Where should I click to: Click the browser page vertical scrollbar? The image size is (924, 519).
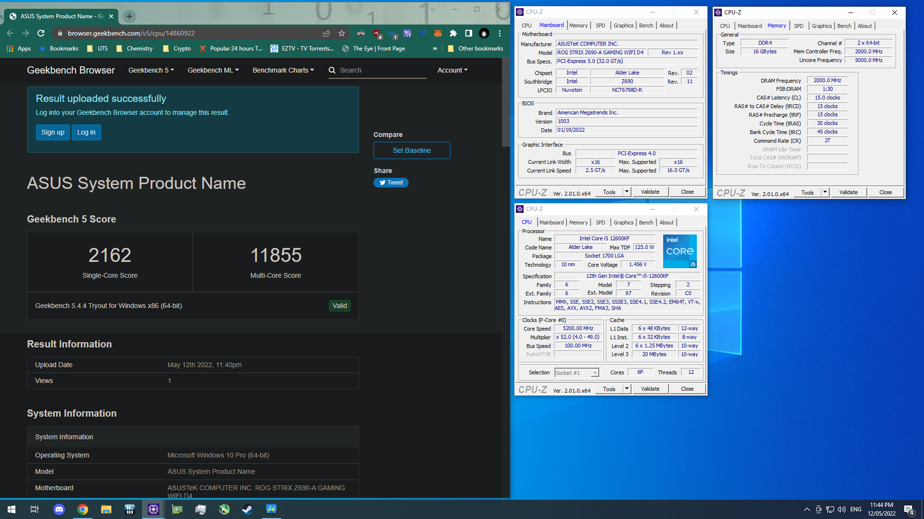pos(506,102)
